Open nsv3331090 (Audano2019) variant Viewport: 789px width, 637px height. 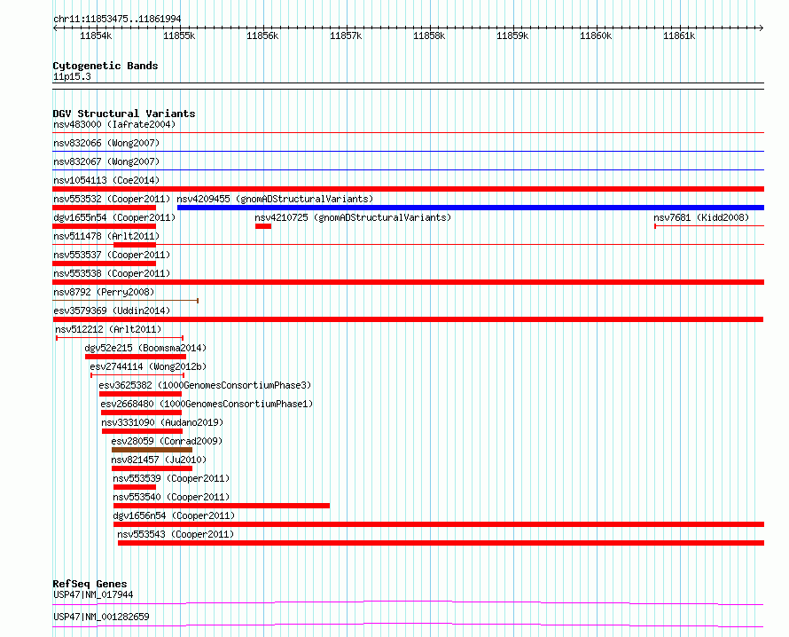162,423
